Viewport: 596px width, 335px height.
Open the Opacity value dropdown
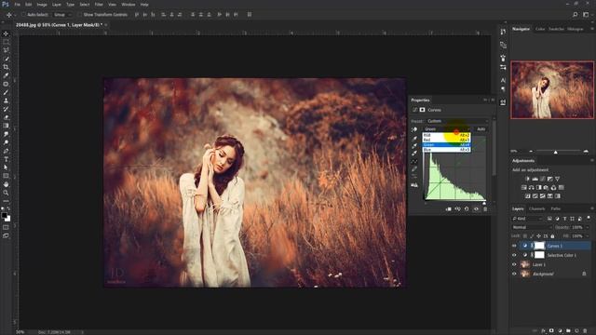[588, 227]
